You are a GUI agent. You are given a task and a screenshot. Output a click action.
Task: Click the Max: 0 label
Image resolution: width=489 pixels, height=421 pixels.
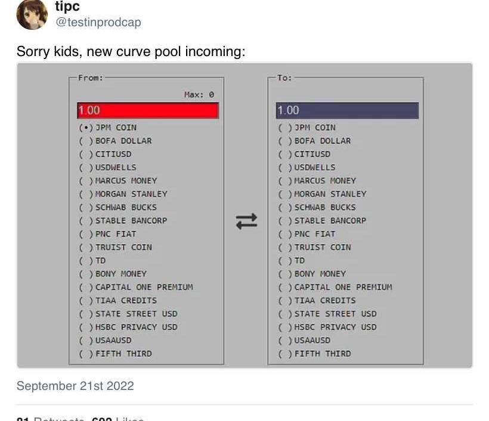pyautogui.click(x=199, y=94)
